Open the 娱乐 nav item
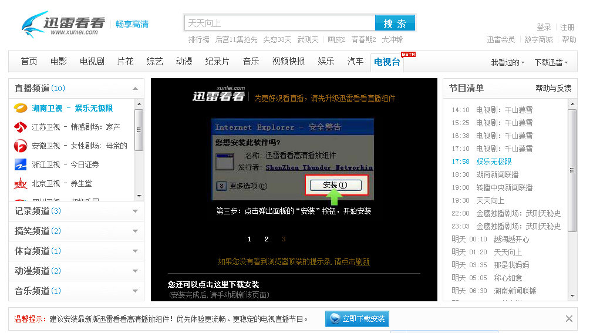610x333 pixels. point(326,62)
